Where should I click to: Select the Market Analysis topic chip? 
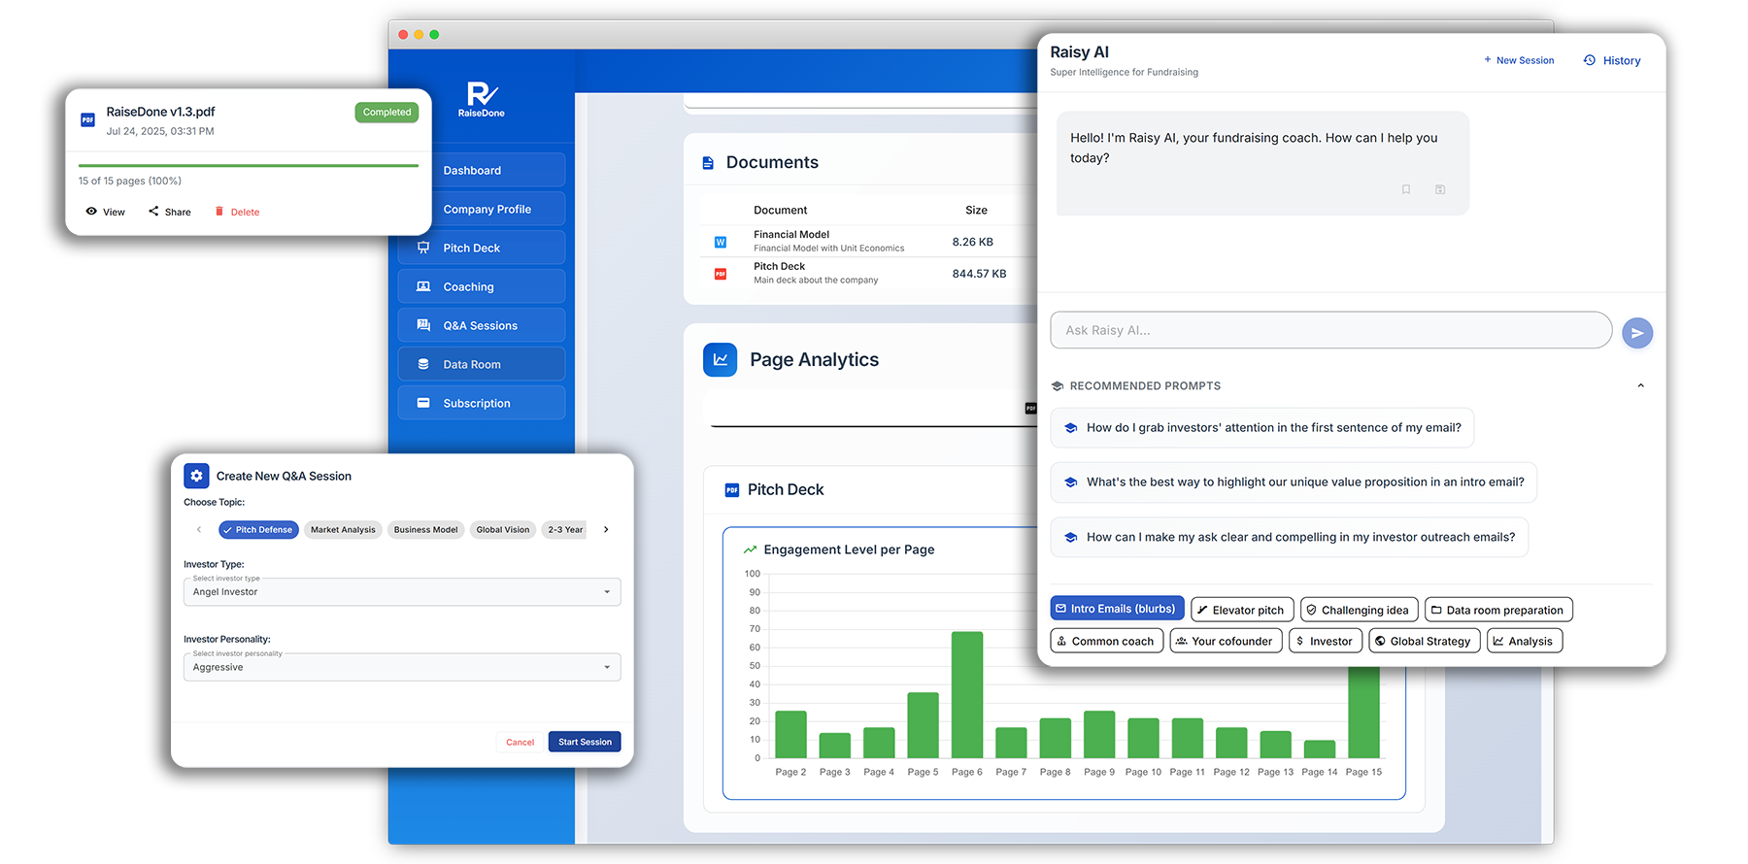[x=343, y=530]
